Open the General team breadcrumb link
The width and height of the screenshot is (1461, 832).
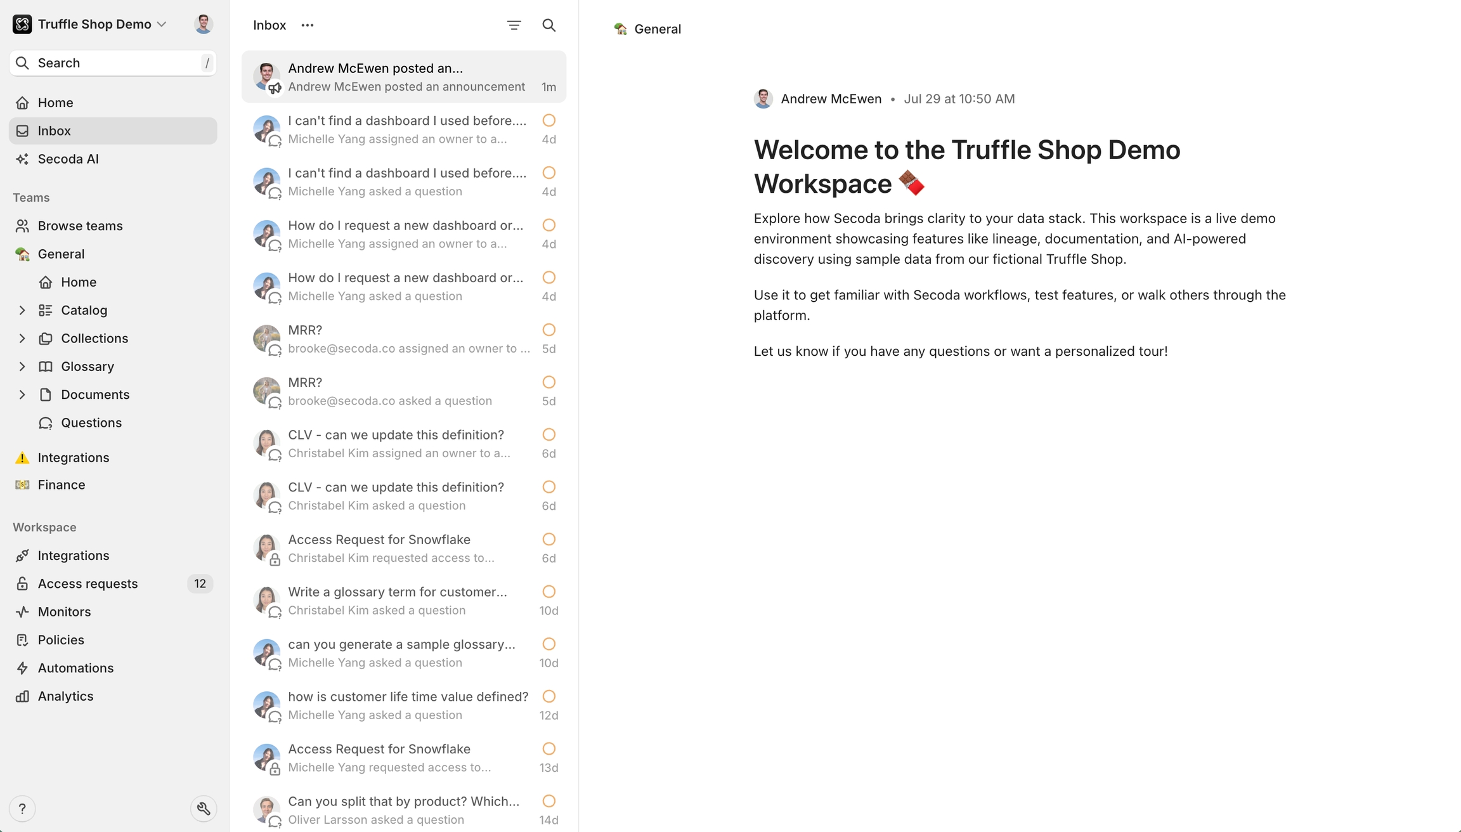[657, 29]
